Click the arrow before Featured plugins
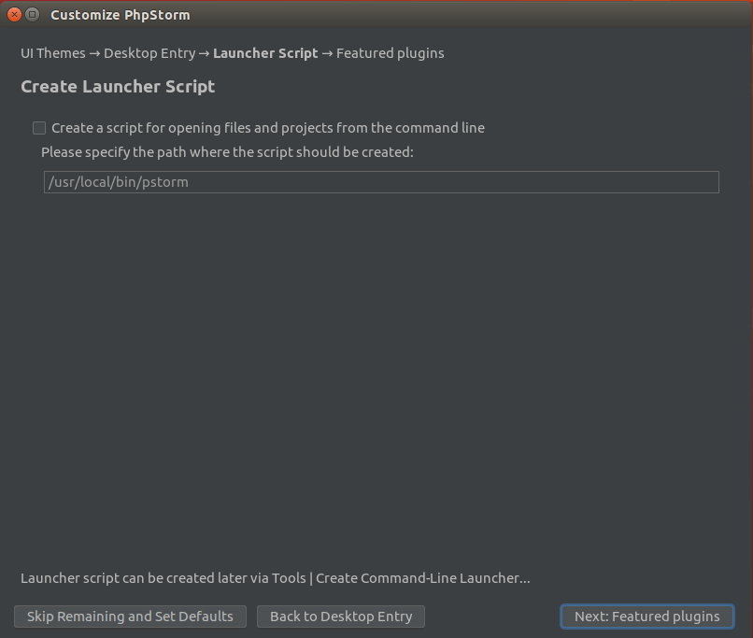Viewport: 753px width, 638px height. click(327, 53)
